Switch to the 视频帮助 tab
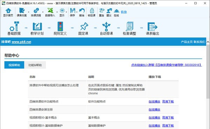The height and width of the screenshot is (129, 210). click(x=14, y=65)
